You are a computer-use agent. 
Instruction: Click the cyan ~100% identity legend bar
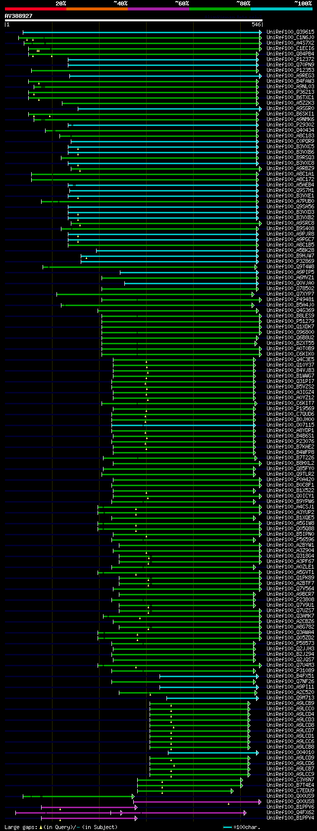(x=281, y=8)
